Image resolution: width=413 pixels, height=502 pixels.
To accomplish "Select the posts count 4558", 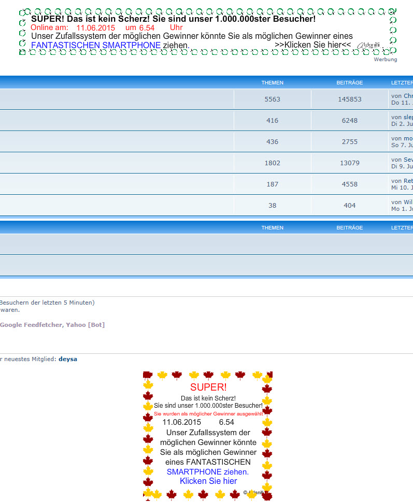I will coord(350,184).
